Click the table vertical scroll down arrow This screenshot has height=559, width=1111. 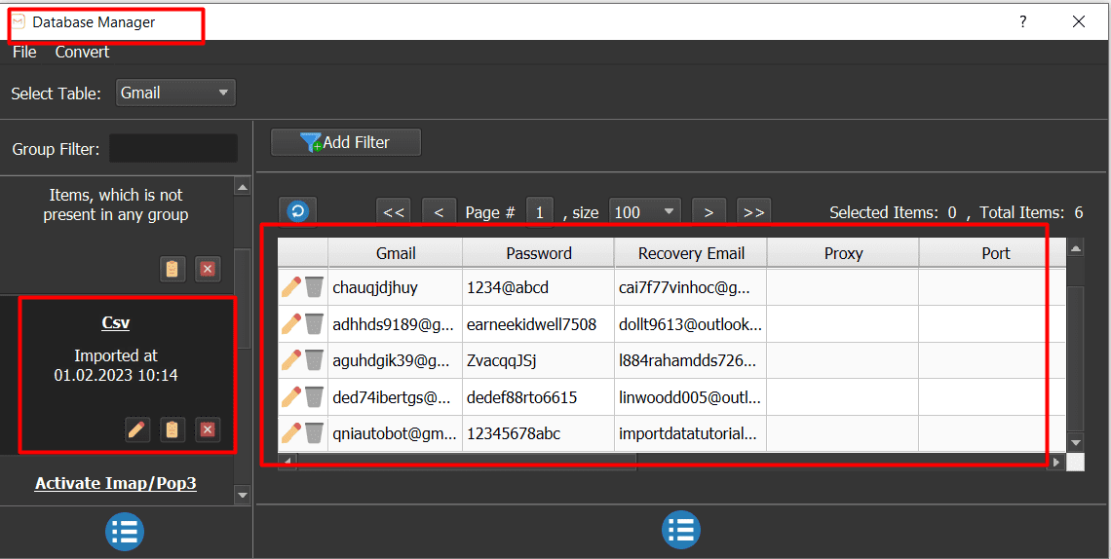coord(1076,443)
